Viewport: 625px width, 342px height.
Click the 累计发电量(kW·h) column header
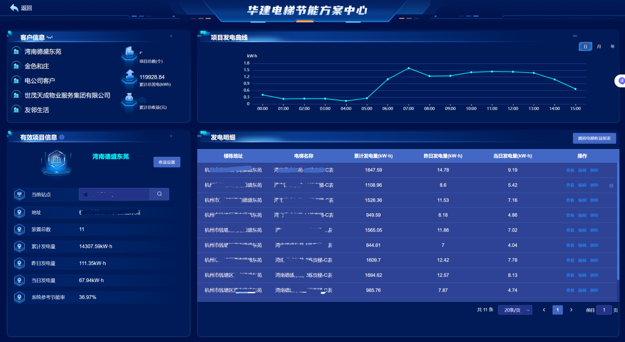tap(373, 156)
